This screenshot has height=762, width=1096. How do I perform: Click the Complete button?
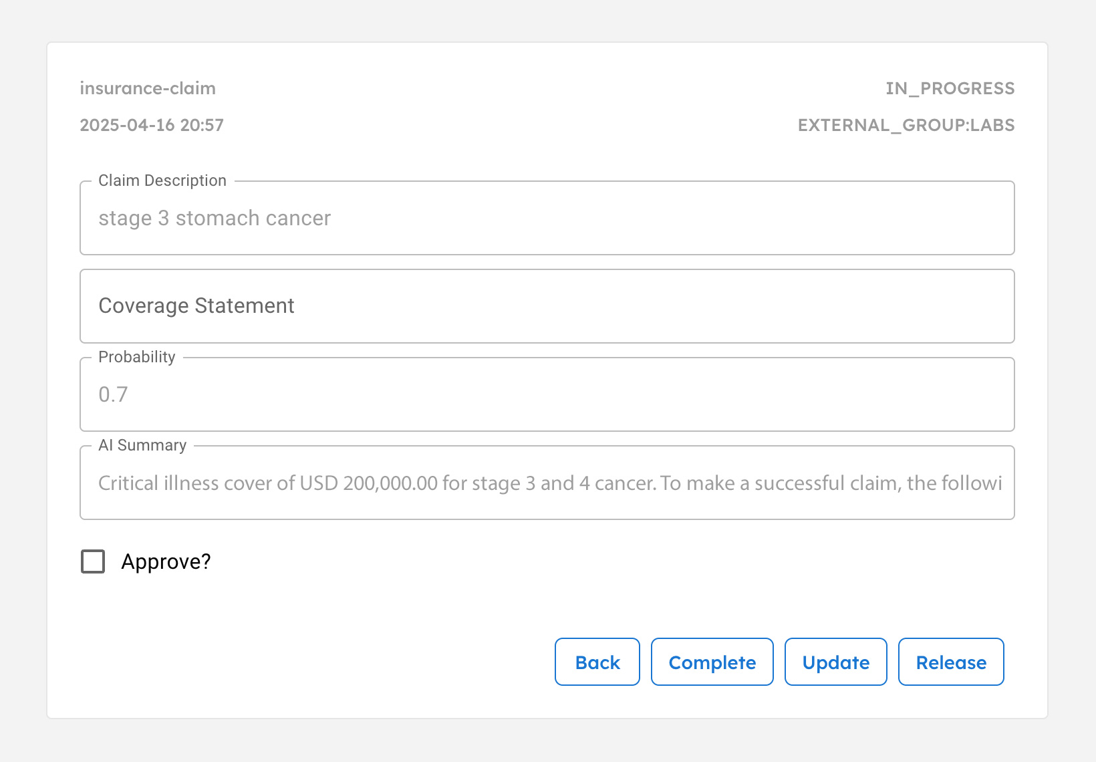(712, 662)
